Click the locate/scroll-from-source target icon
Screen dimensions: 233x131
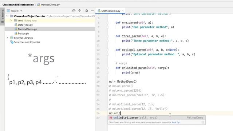click(74, 11)
